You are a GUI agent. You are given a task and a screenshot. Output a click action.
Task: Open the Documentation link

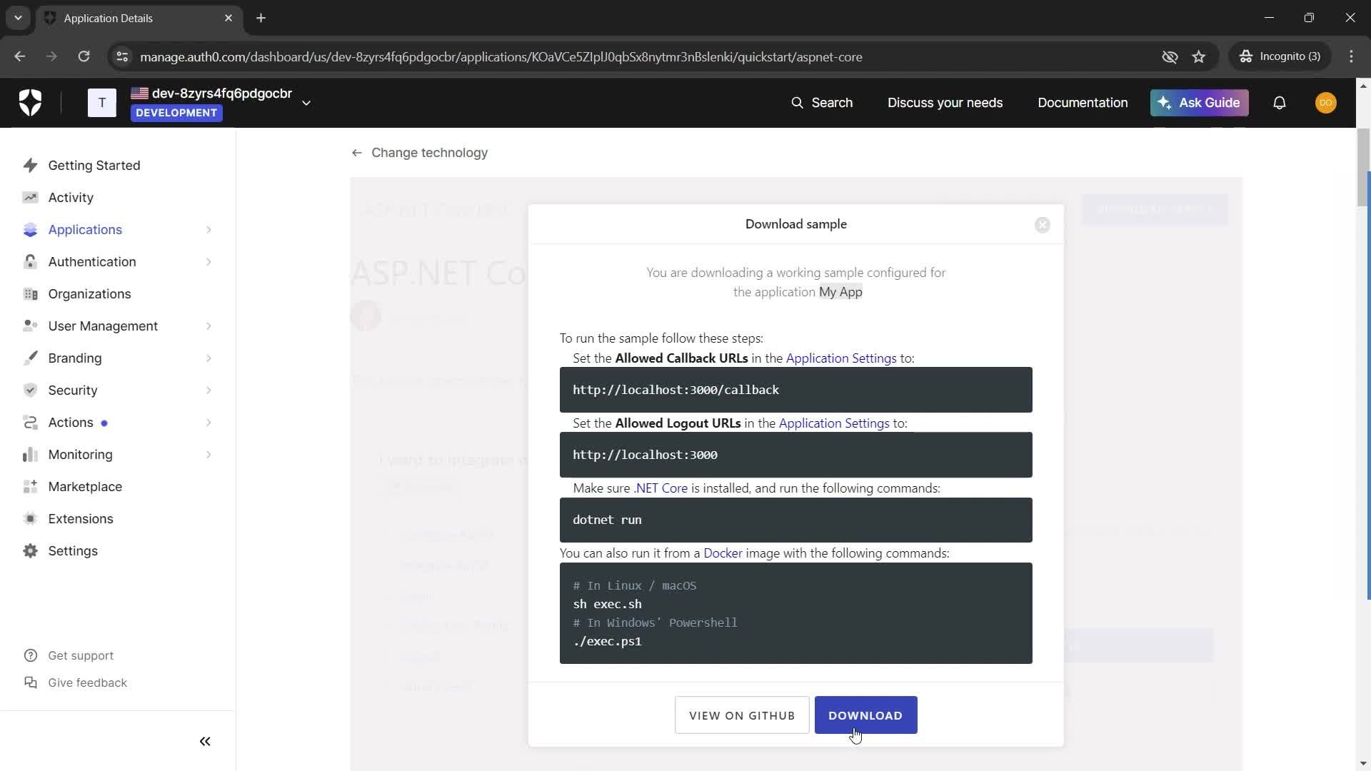(1083, 103)
